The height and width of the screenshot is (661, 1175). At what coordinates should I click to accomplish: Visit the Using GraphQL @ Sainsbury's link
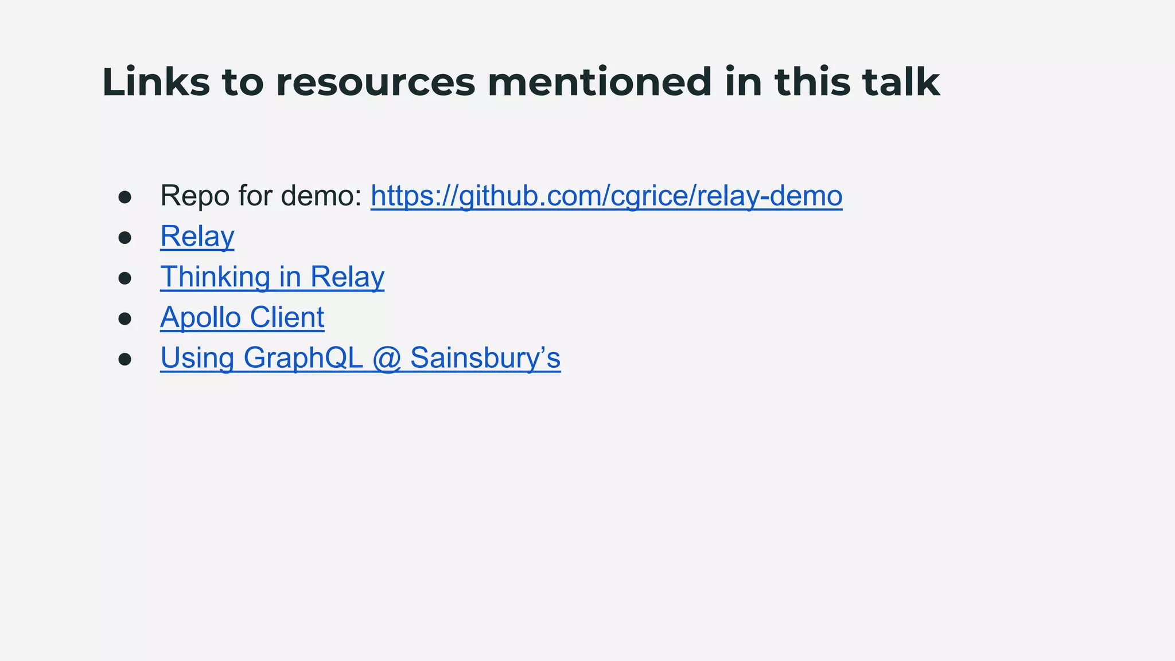[x=360, y=358]
